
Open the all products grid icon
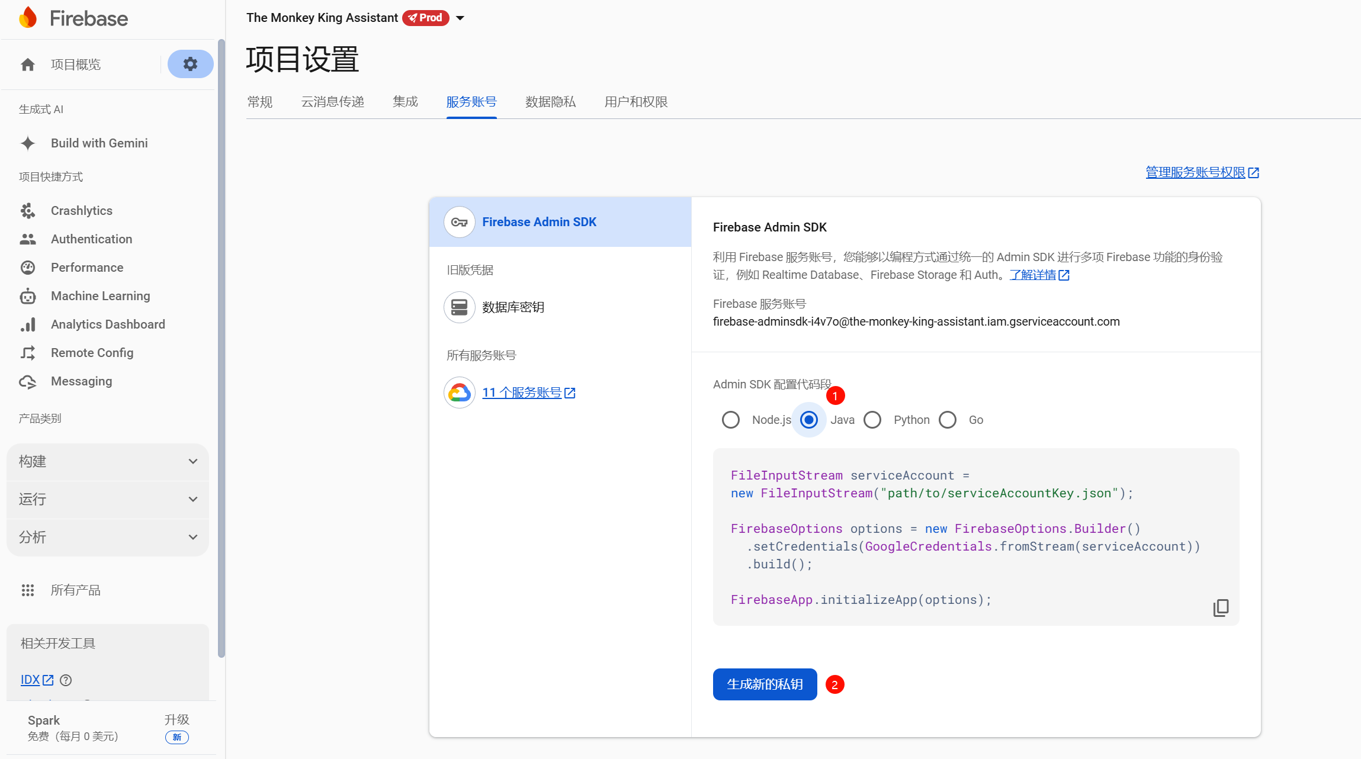[x=28, y=590]
